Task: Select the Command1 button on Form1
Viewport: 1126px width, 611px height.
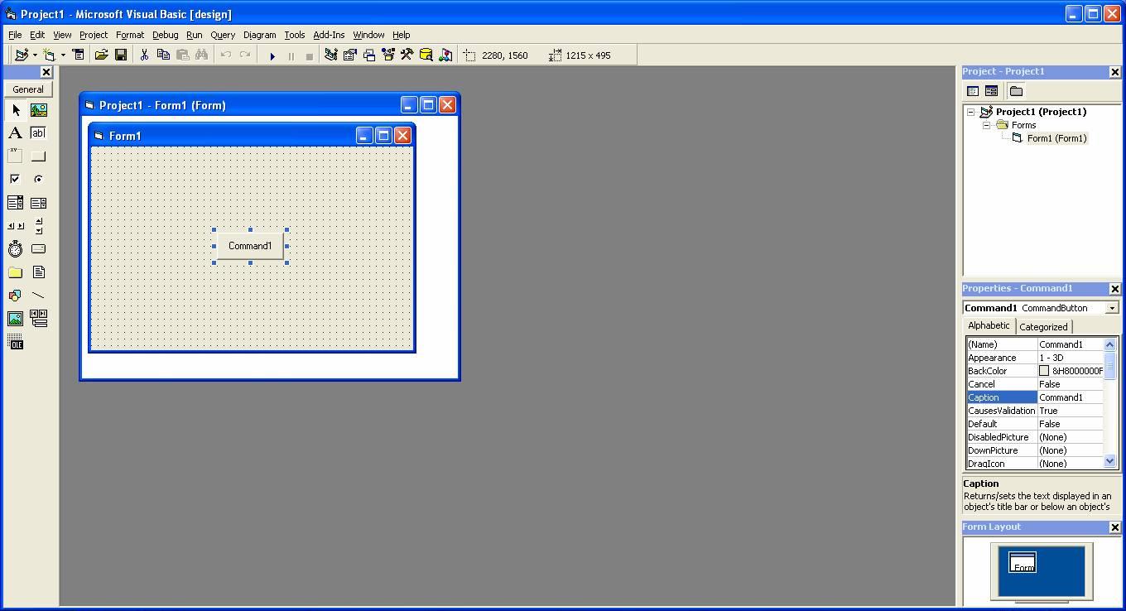Action: 251,245
